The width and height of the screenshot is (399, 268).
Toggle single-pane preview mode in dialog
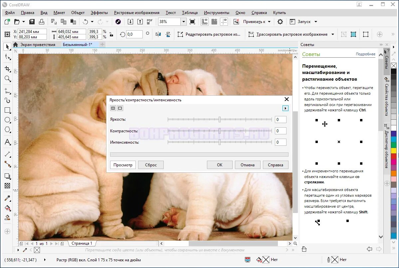(x=120, y=108)
